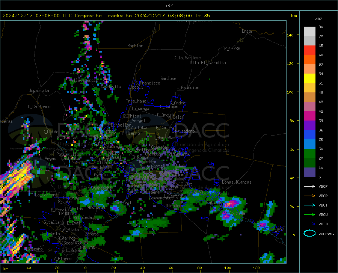Select the light gray top legend swatch
The width and height of the screenshot is (338, 273).
[309, 32]
